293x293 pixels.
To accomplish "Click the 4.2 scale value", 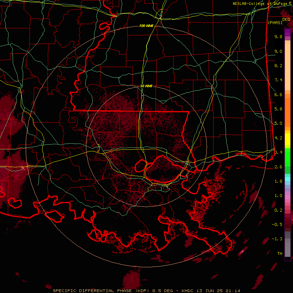I will tap(278, 138).
